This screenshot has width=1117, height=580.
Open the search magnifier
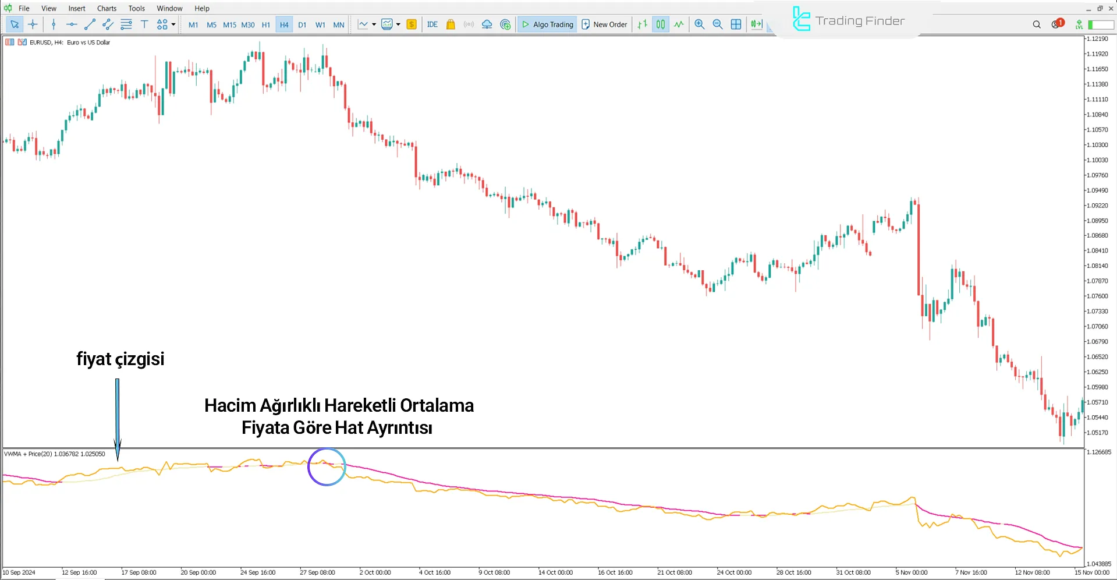[x=1036, y=24]
